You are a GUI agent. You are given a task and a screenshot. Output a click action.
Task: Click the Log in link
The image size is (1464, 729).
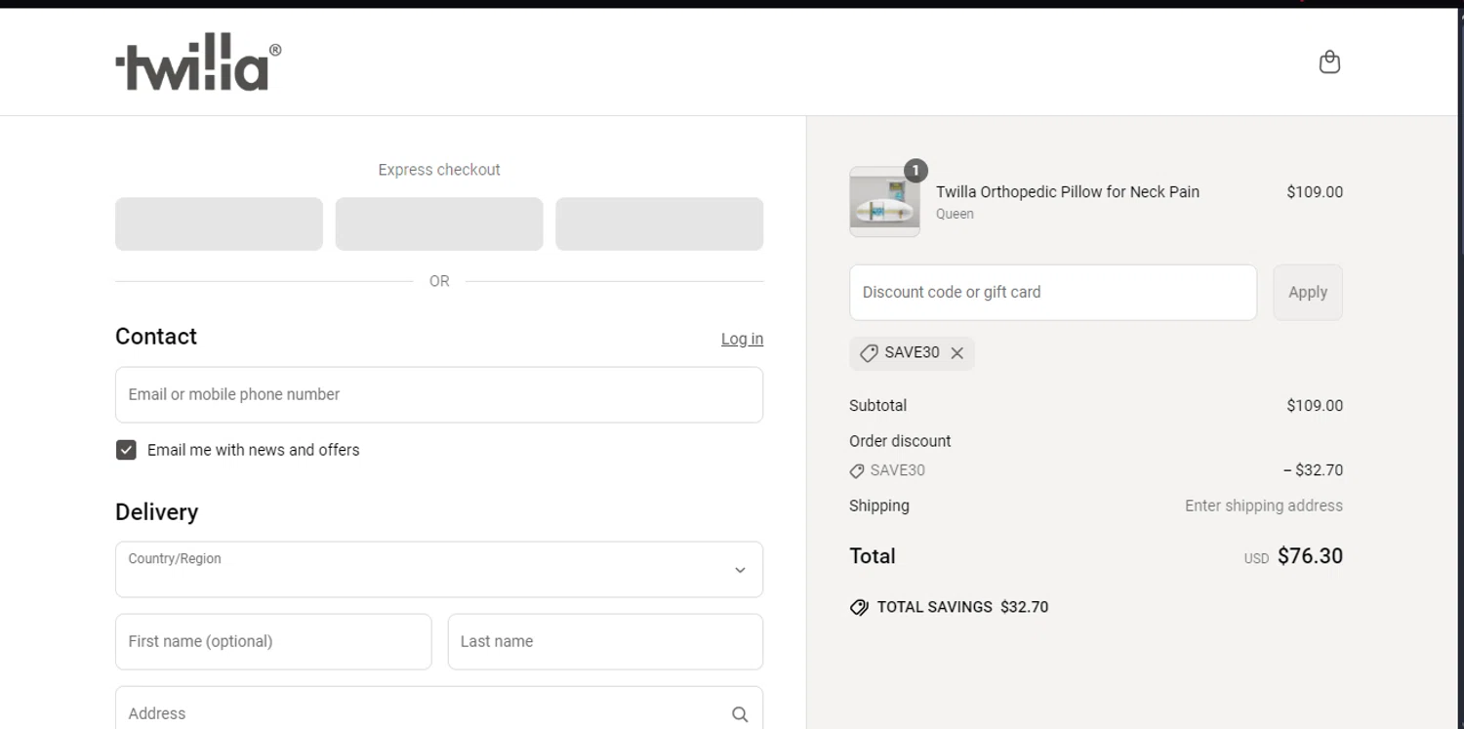(x=742, y=339)
